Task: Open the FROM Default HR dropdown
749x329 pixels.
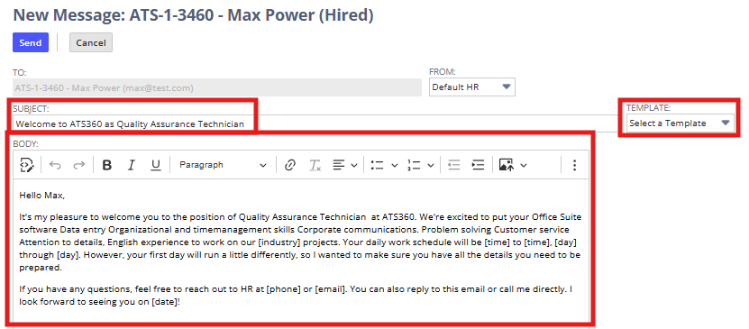Action: (x=472, y=87)
